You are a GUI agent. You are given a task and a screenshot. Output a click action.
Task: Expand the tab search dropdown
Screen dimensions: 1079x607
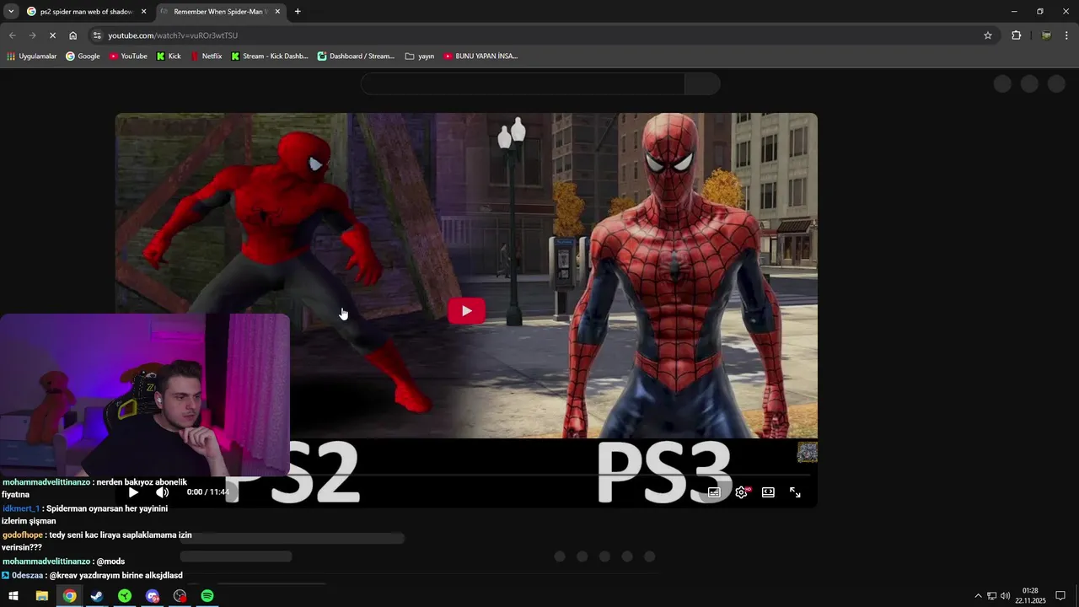pos(11,11)
